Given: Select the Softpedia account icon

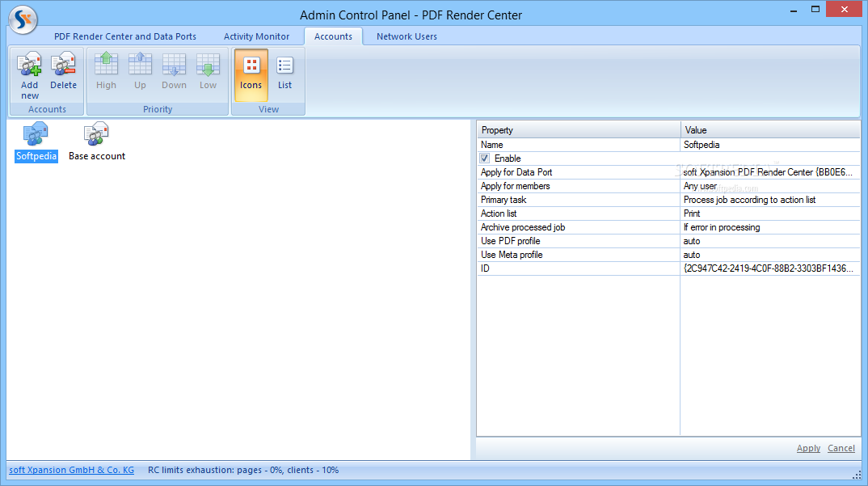Looking at the screenshot, I should click(x=36, y=142).
